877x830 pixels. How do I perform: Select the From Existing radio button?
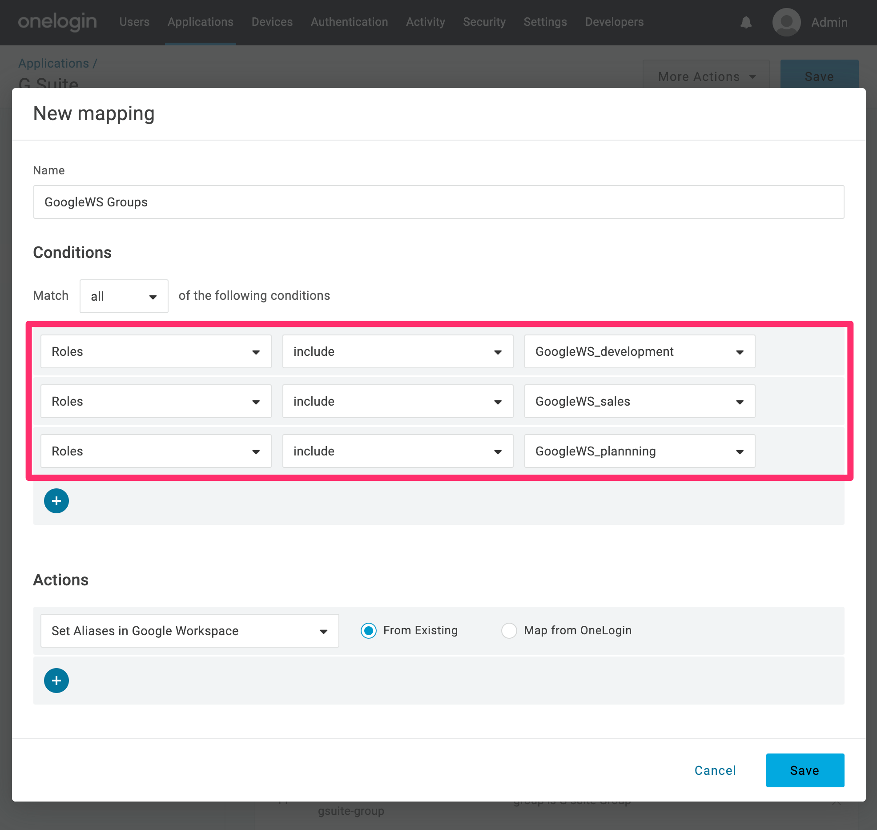(x=369, y=631)
